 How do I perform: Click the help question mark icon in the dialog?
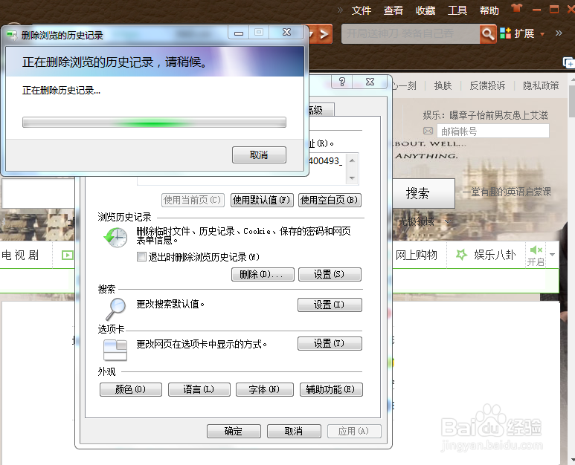click(x=341, y=82)
